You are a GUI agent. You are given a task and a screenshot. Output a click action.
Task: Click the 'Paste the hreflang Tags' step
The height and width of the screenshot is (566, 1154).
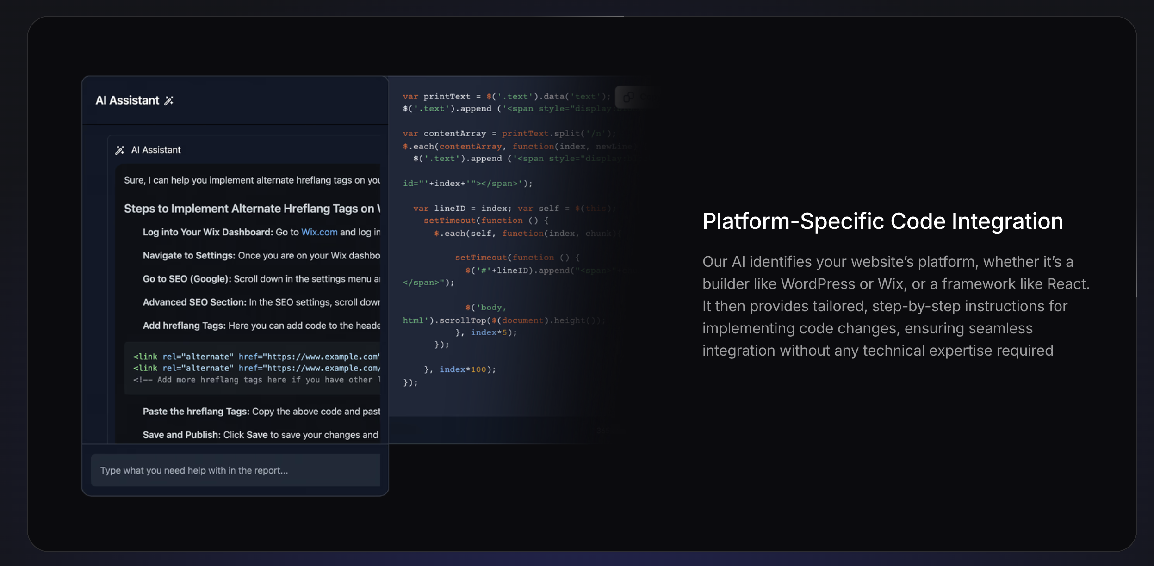coord(196,412)
